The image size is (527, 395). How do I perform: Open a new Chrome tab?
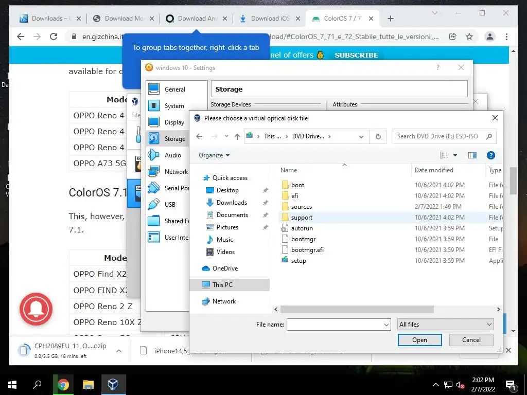point(390,19)
